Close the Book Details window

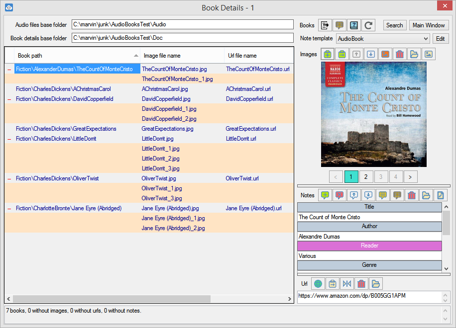coord(445,5)
